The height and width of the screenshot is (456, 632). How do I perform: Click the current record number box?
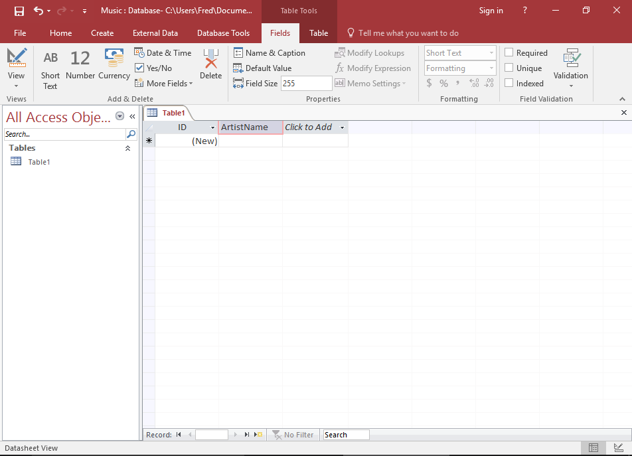(212, 435)
